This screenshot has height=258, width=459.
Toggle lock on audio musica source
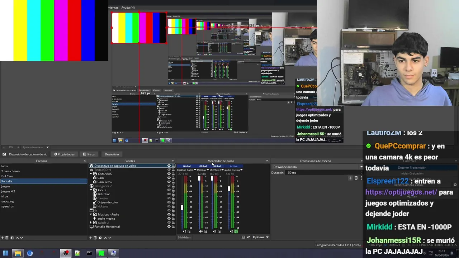173,218
